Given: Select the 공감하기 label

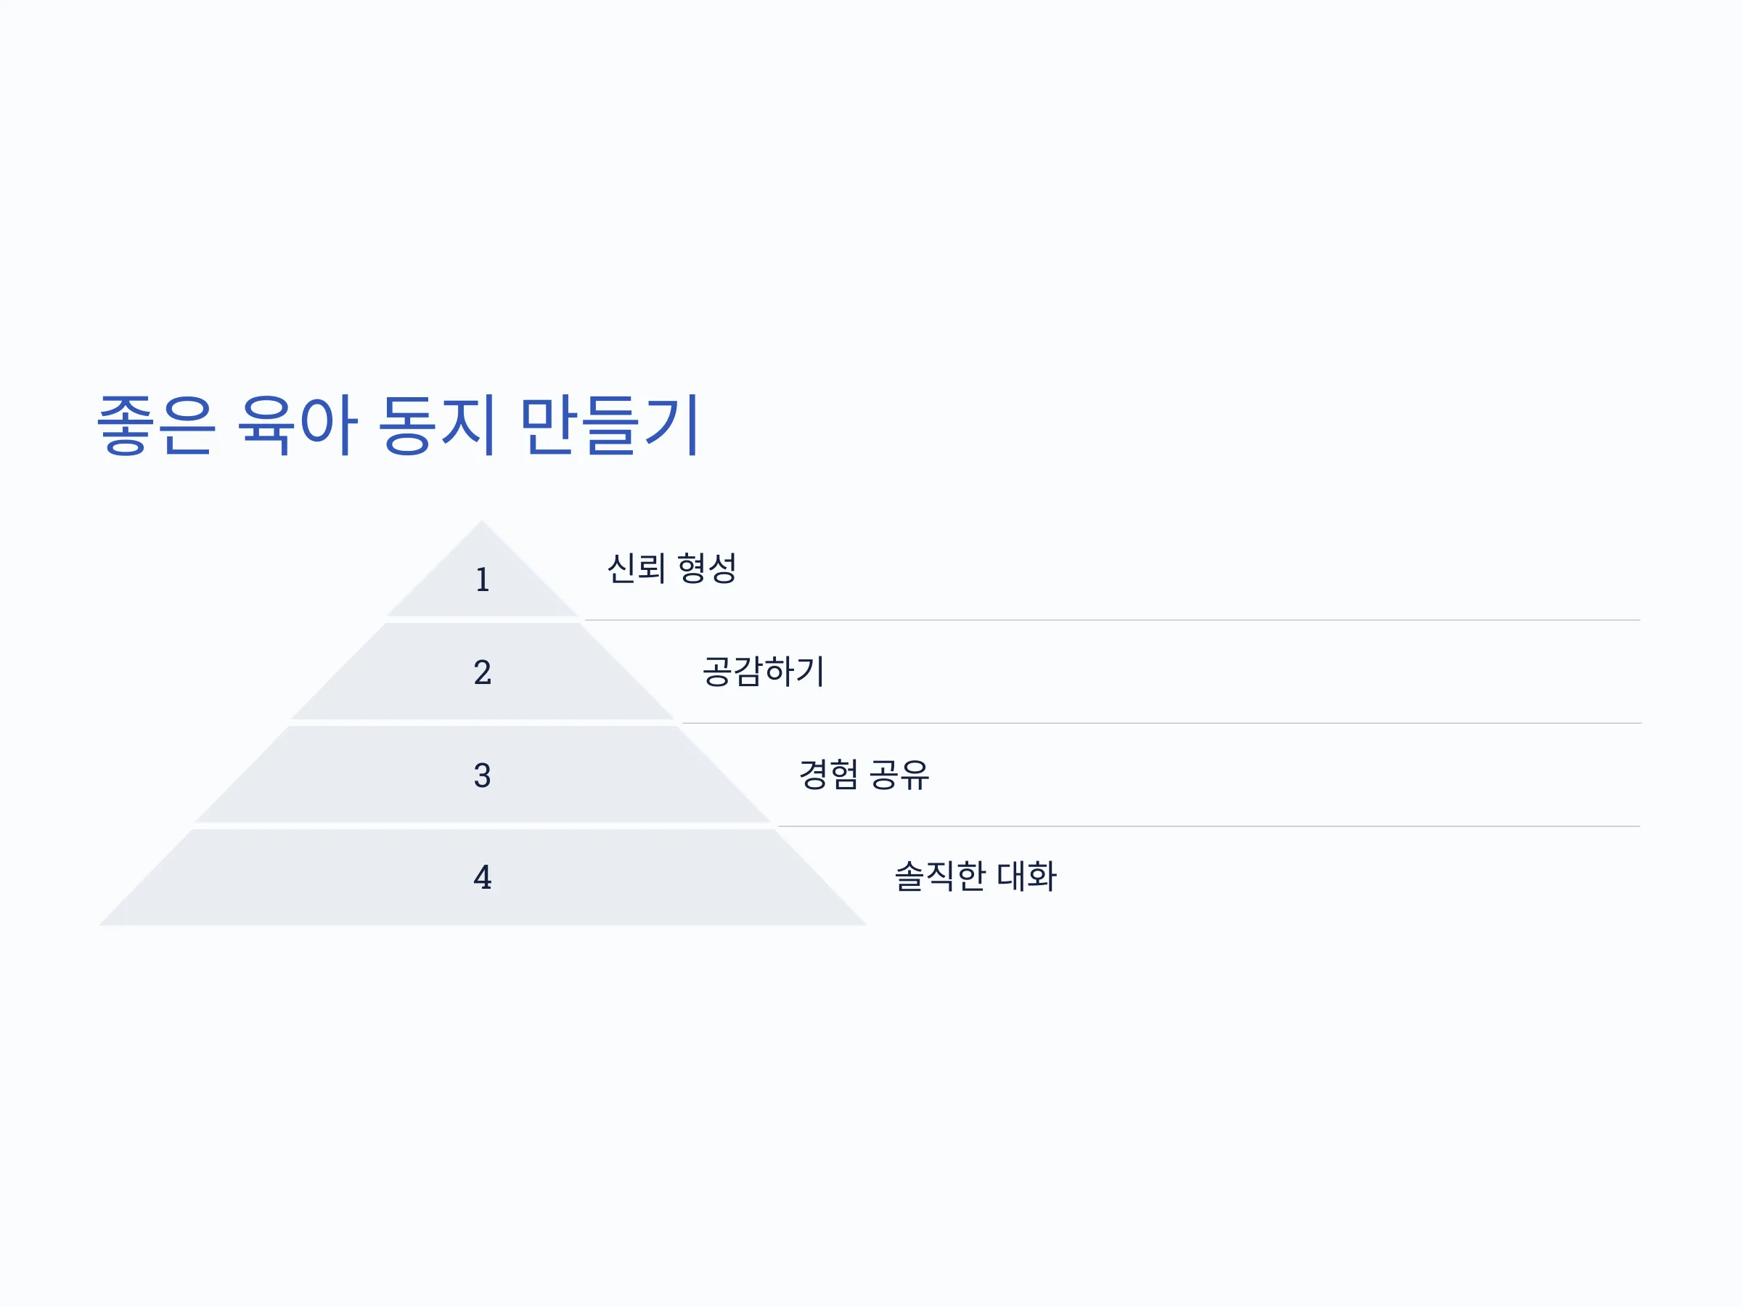Looking at the screenshot, I should click(x=763, y=671).
